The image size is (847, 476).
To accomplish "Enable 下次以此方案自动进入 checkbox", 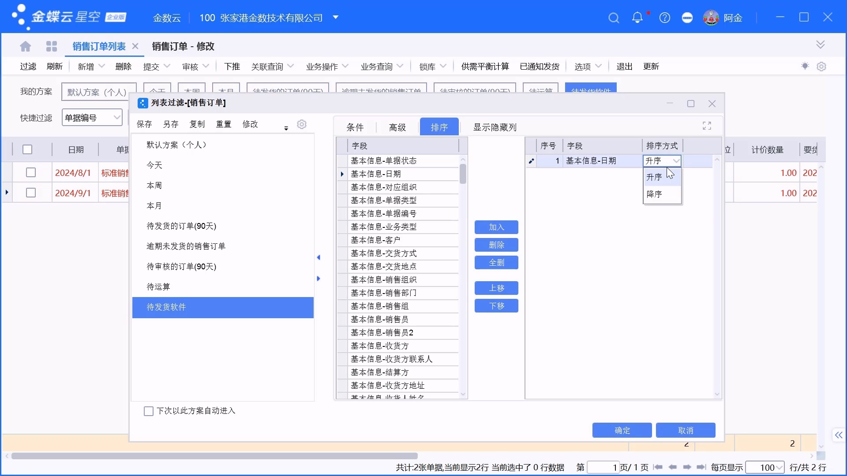I will 149,411.
